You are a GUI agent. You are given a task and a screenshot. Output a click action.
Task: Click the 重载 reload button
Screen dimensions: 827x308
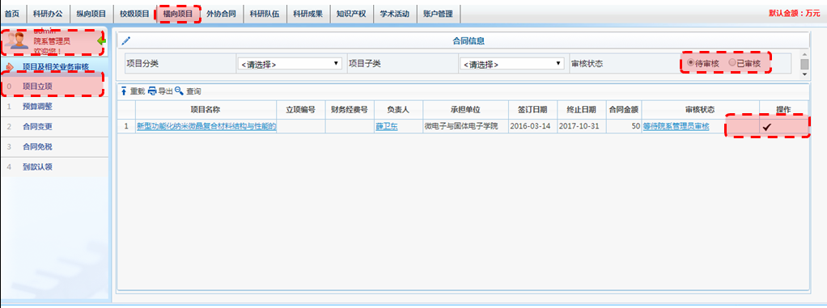click(133, 91)
